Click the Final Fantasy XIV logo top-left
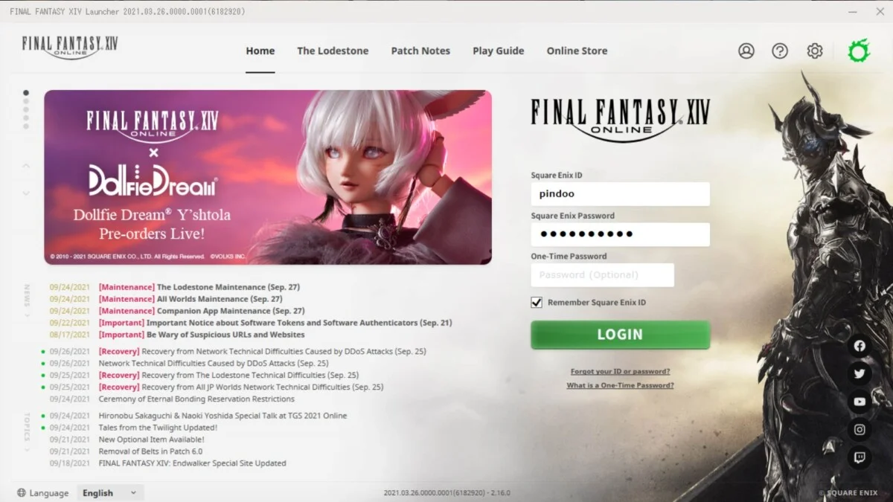The height and width of the screenshot is (502, 893). (69, 46)
